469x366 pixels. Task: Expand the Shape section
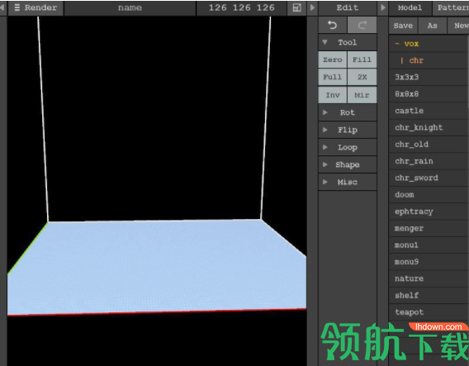pos(348,164)
